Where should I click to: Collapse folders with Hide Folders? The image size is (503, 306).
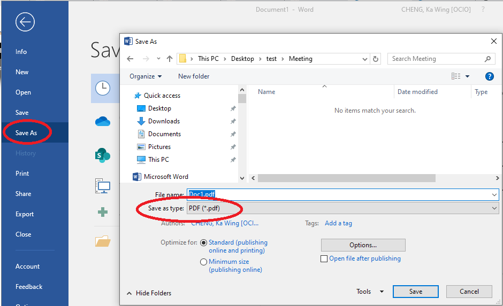click(x=149, y=293)
